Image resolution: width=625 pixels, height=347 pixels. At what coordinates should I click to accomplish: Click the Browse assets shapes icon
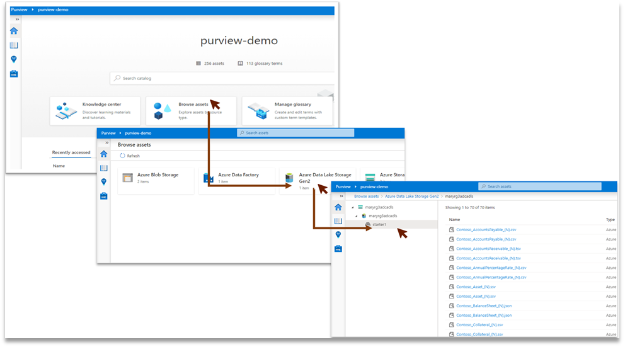coord(162,111)
